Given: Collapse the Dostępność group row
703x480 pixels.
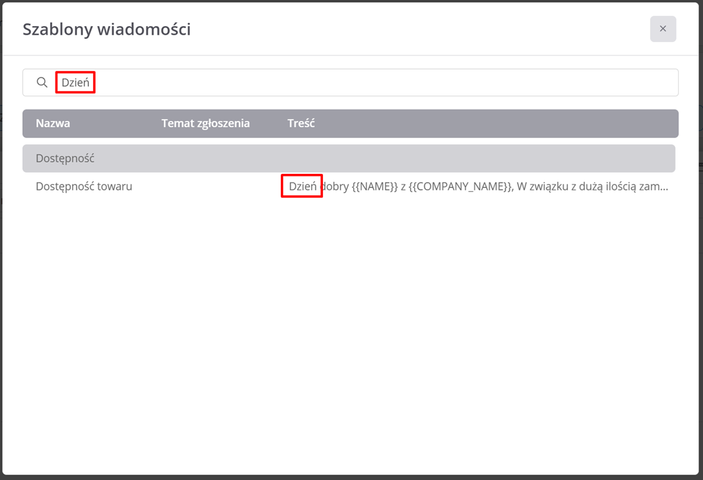Looking at the screenshot, I should point(348,158).
